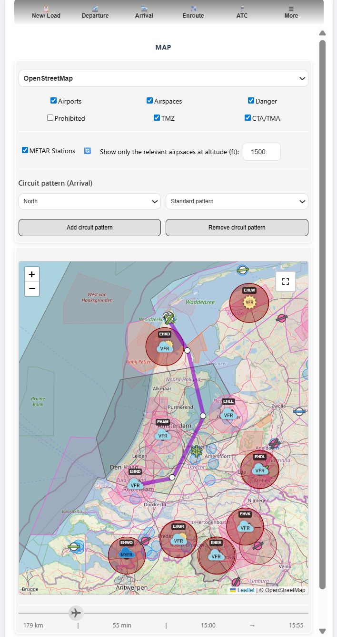Click the EHWO MVFR weather marker
This screenshot has height=637, width=337.
pos(127,554)
